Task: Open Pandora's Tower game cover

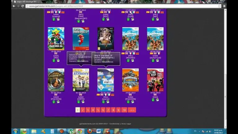Action: pyautogui.click(x=106, y=39)
